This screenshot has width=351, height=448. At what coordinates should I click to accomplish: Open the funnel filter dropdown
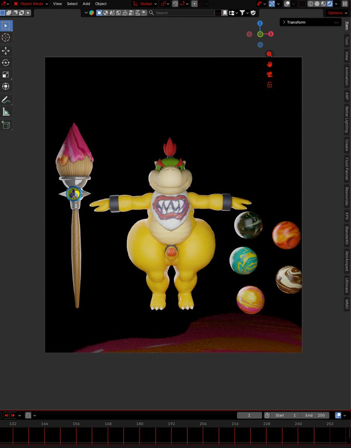point(244,13)
